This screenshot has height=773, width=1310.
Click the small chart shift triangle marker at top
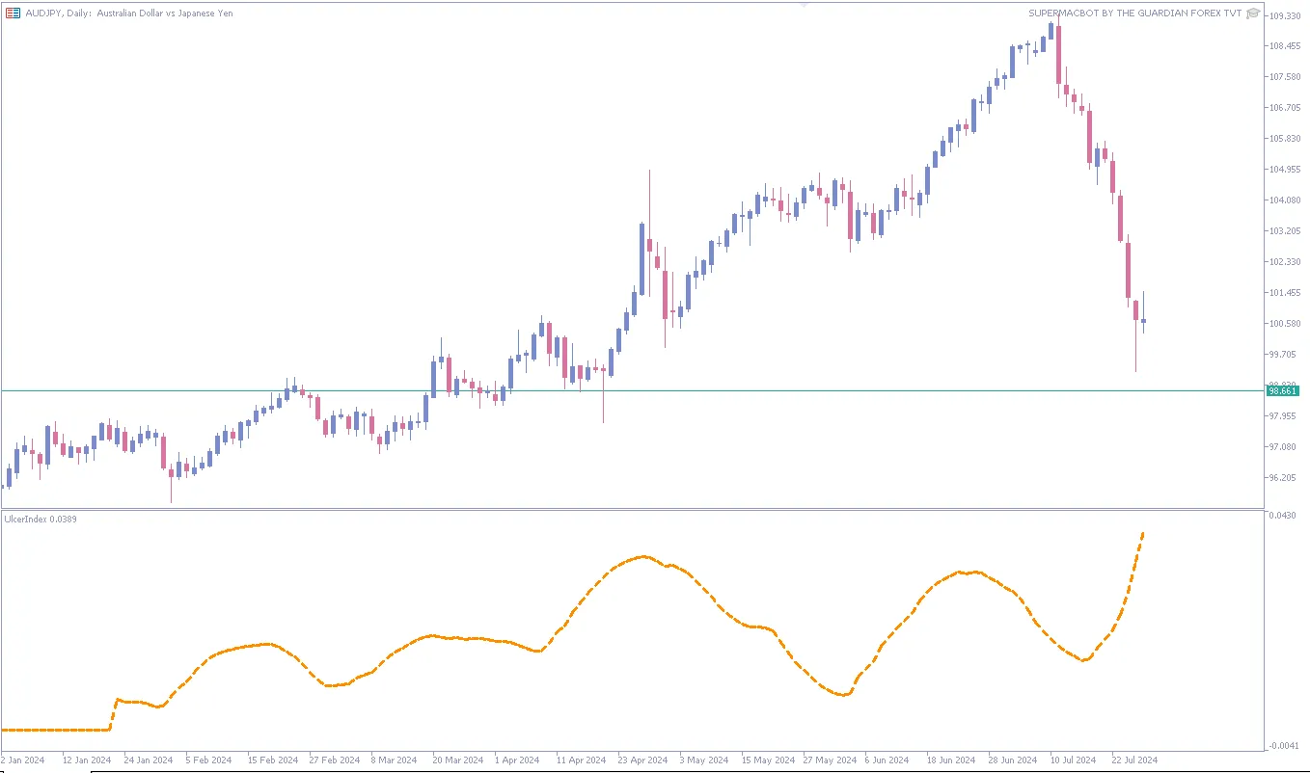pos(805,5)
